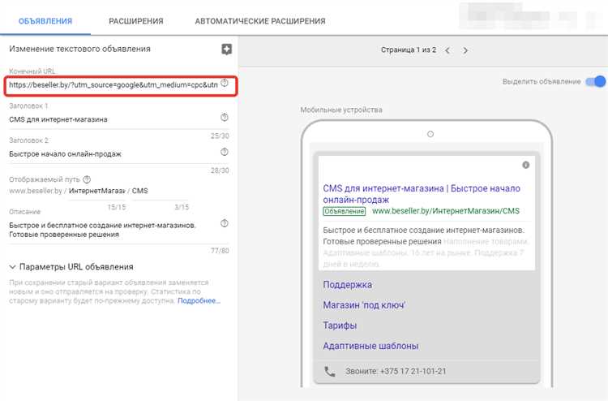Open the Подробнее link

(x=199, y=300)
